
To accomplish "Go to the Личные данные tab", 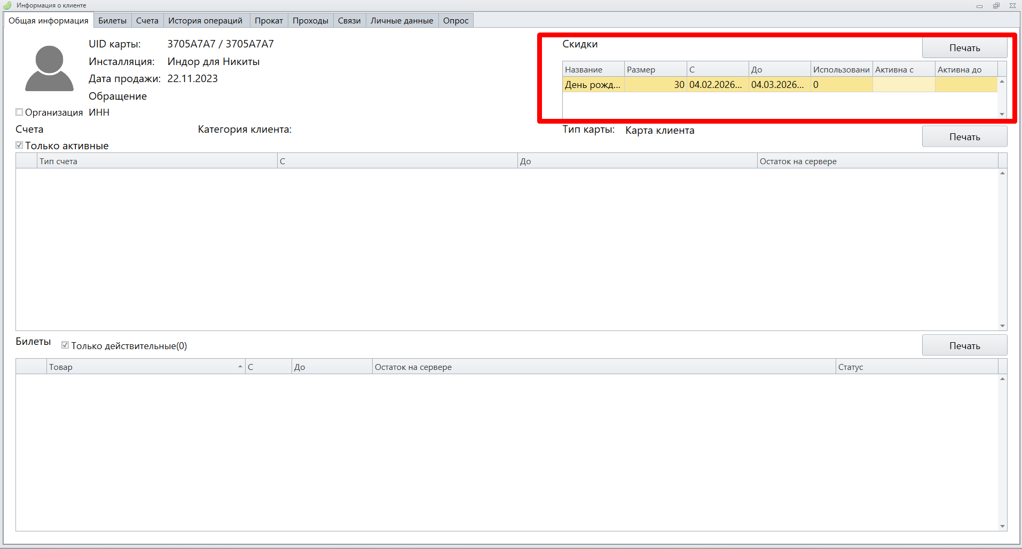I will pos(402,20).
